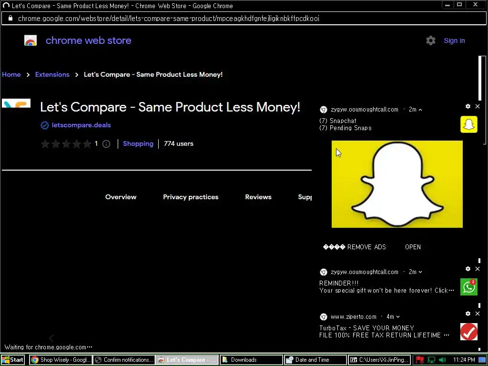Click the 11:24 PM clock
The width and height of the screenshot is (488, 366).
pyautogui.click(x=464, y=360)
